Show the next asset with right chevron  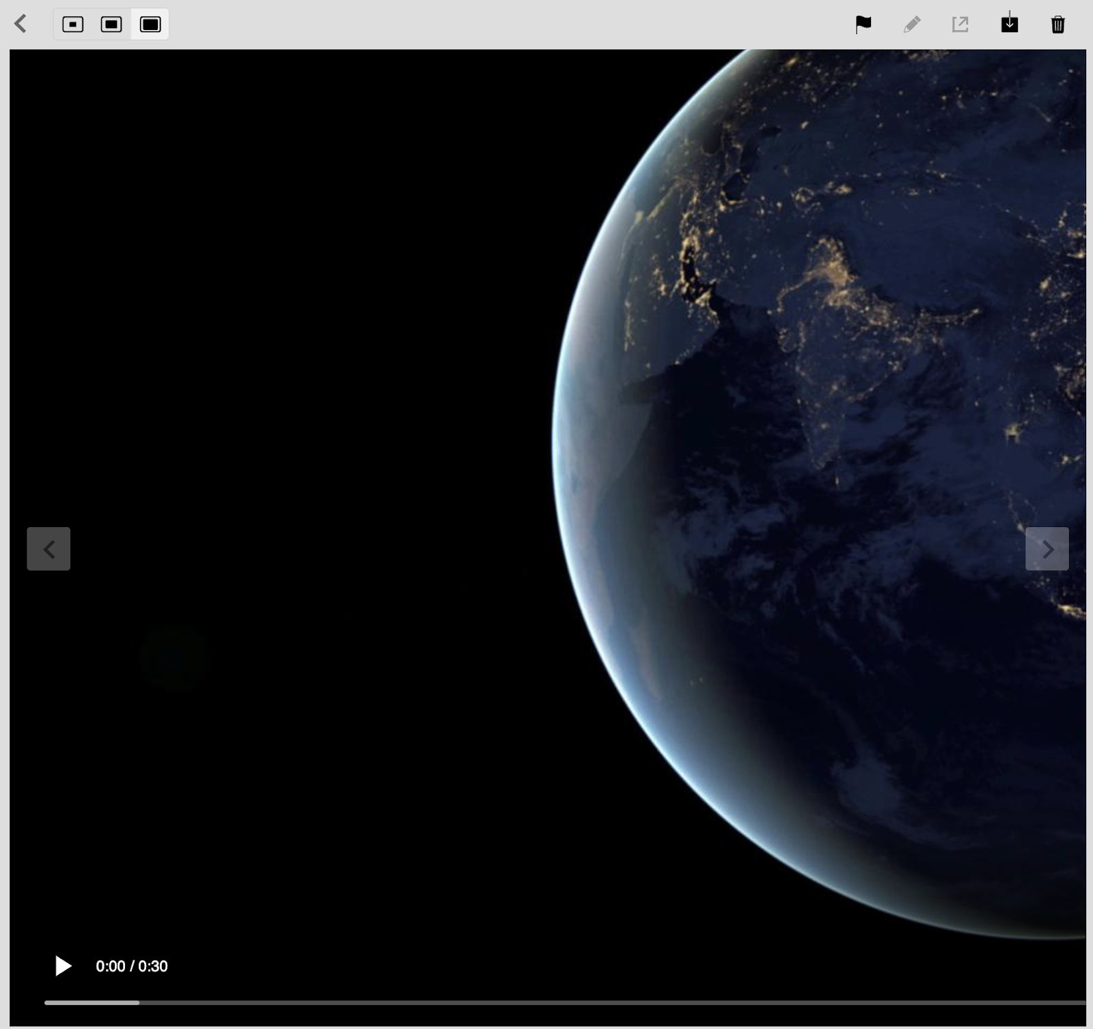point(1047,549)
